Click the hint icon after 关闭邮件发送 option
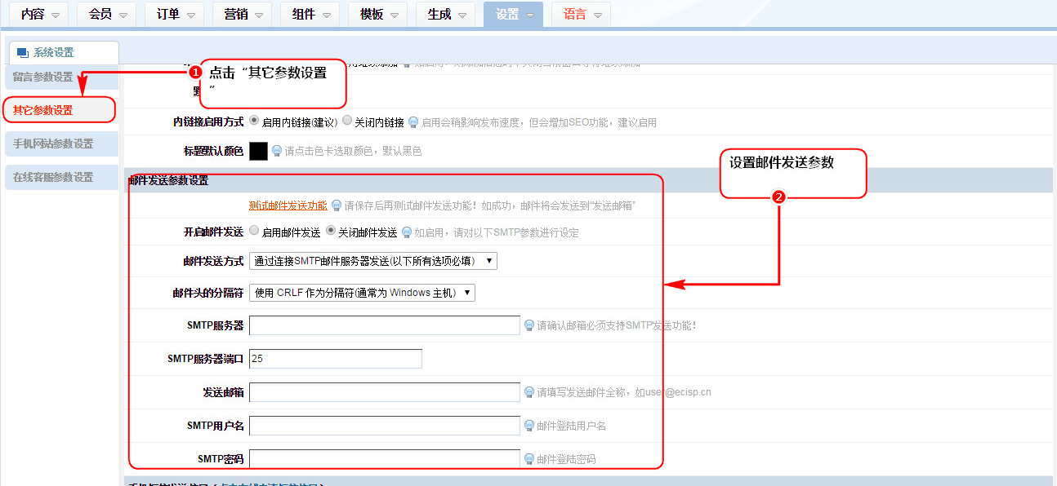The image size is (1057, 486). pyautogui.click(x=406, y=232)
